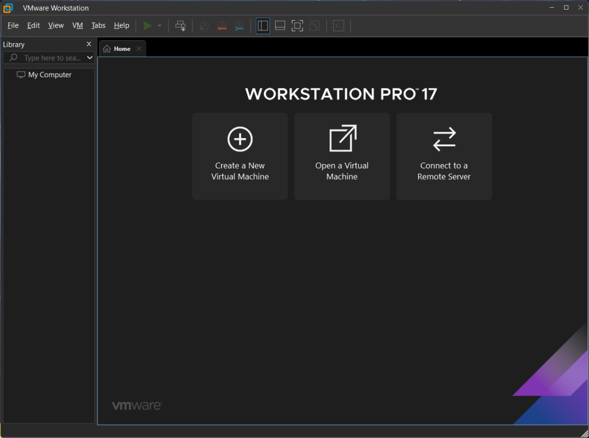Open the Edit menu
This screenshot has height=438, width=589.
pyautogui.click(x=34, y=25)
